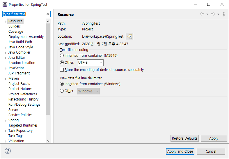Select Other line delimiter radio button
The width and height of the screenshot is (229, 159).
coord(62,91)
